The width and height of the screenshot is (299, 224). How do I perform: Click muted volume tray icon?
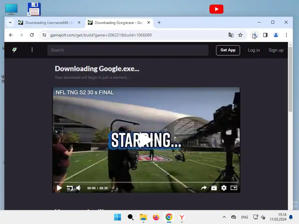pos(263,217)
